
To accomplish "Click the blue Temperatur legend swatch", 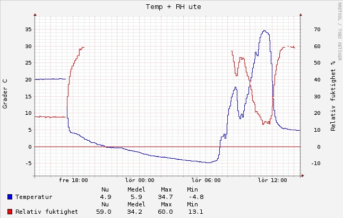I will [x=10, y=197].
